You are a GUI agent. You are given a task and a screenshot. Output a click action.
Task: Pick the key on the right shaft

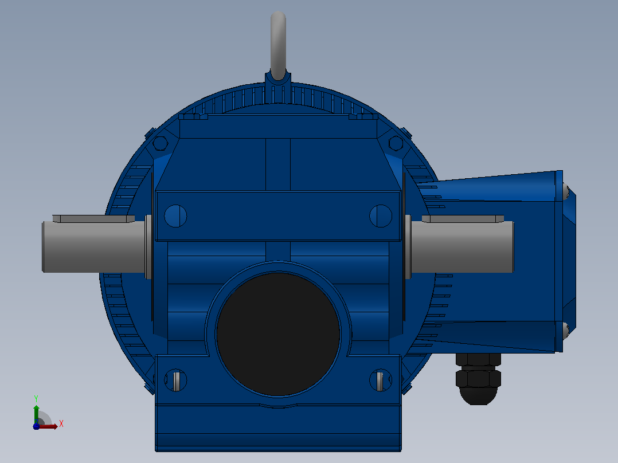[x=463, y=219]
